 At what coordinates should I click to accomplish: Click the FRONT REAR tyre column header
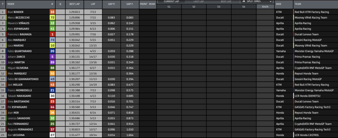pos(148,4)
